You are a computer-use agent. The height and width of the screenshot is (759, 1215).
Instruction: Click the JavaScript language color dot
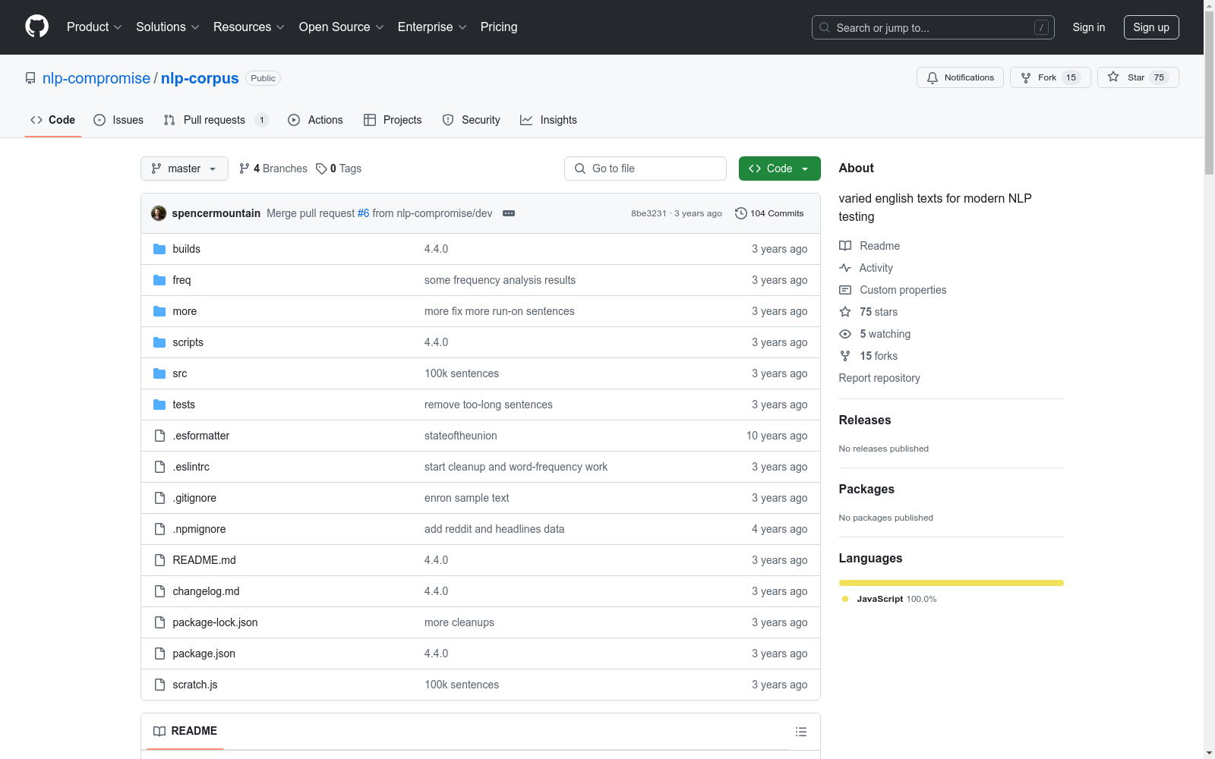pos(845,599)
